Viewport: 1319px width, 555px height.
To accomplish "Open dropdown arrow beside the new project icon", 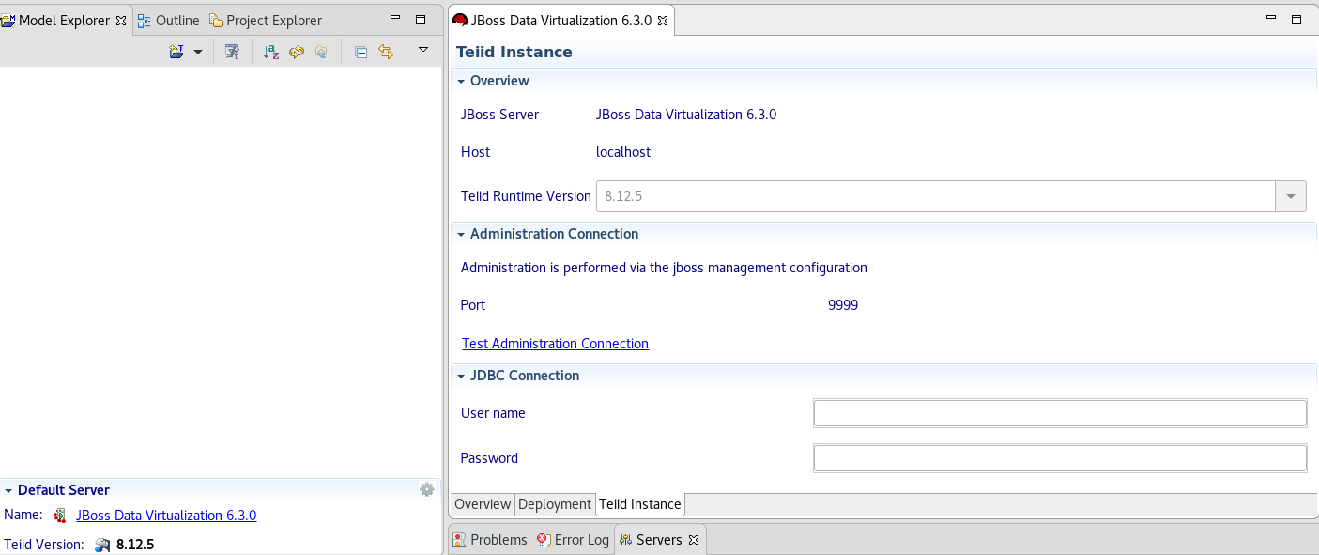I will point(197,52).
